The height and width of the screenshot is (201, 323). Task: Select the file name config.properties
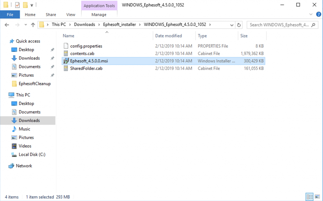point(86,46)
